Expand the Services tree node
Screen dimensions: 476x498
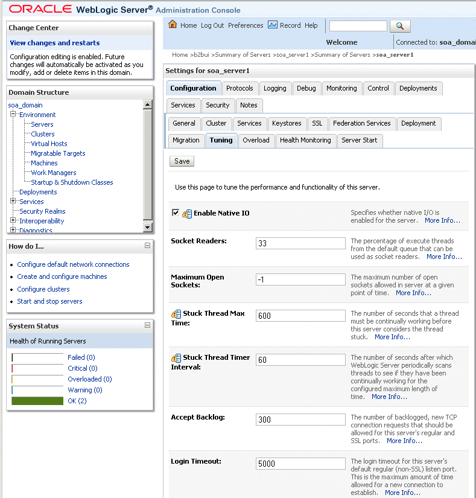pyautogui.click(x=13, y=201)
